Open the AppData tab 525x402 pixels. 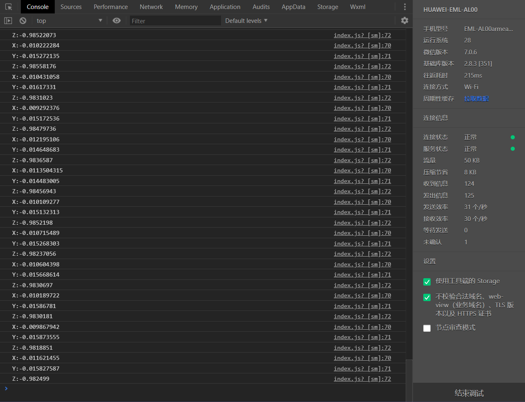(293, 7)
